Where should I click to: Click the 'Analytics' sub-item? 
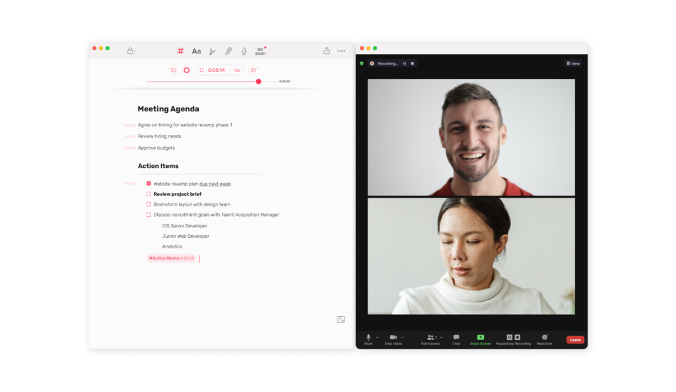(x=172, y=246)
